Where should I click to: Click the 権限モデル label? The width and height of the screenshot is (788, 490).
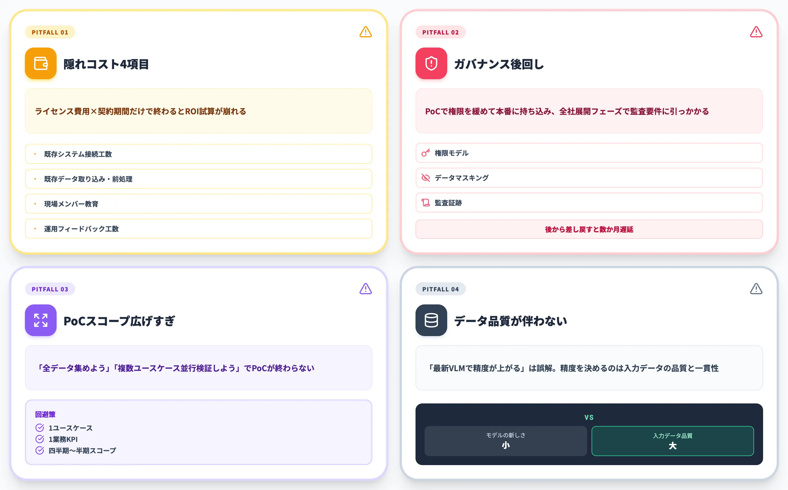pos(451,153)
